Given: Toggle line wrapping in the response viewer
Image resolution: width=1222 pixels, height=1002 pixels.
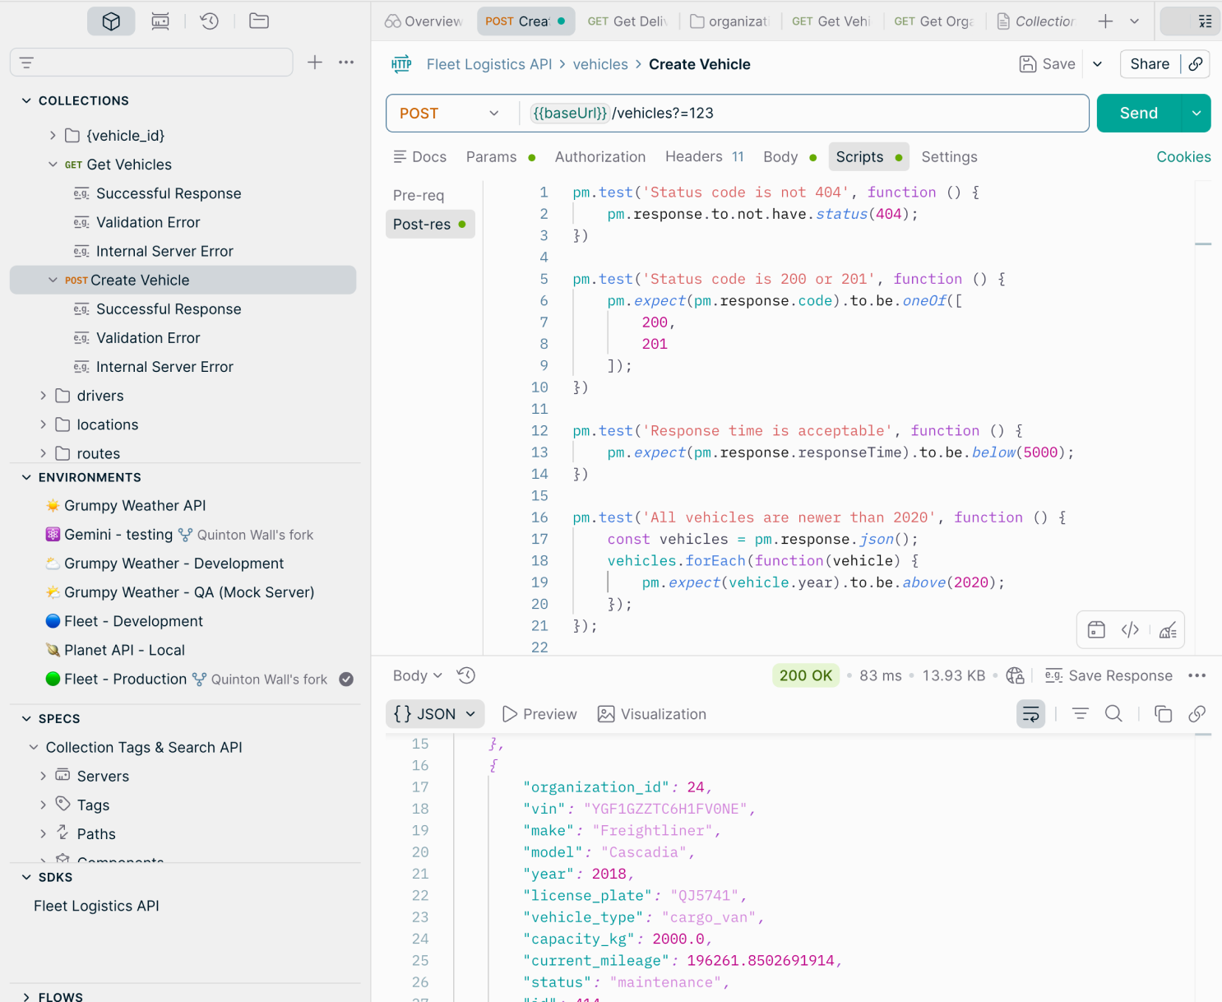Looking at the screenshot, I should pyautogui.click(x=1030, y=713).
